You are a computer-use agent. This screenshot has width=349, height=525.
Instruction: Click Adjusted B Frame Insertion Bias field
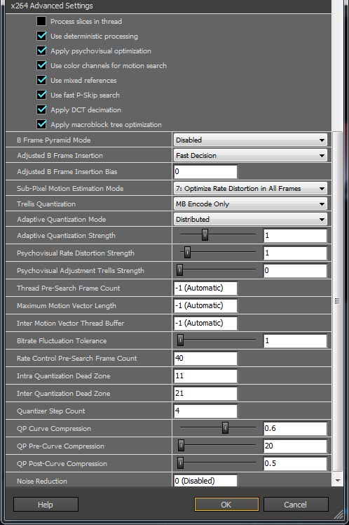click(205, 171)
